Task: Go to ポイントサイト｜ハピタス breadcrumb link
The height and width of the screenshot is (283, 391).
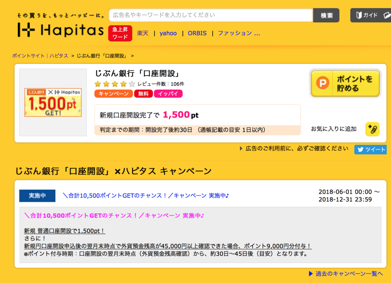Action: [40, 56]
